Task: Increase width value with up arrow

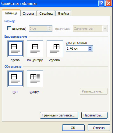Action: pos(49,27)
